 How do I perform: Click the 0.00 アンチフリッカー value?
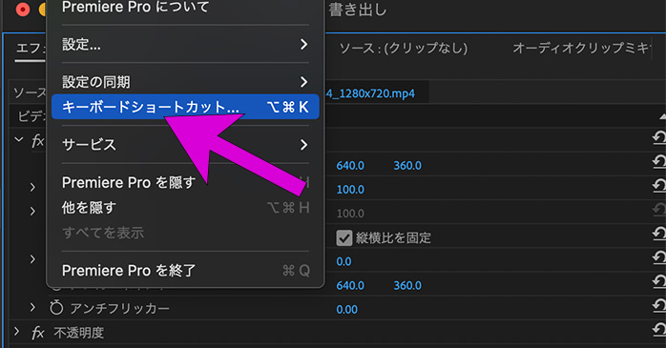(x=347, y=309)
